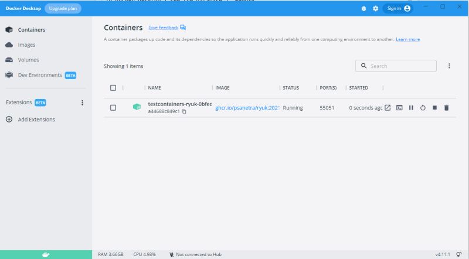This screenshot has width=469, height=259.
Task: Sort by the IMAGE column header
Action: (222, 88)
